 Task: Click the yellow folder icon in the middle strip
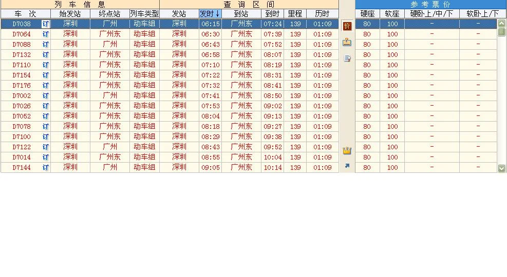click(347, 42)
